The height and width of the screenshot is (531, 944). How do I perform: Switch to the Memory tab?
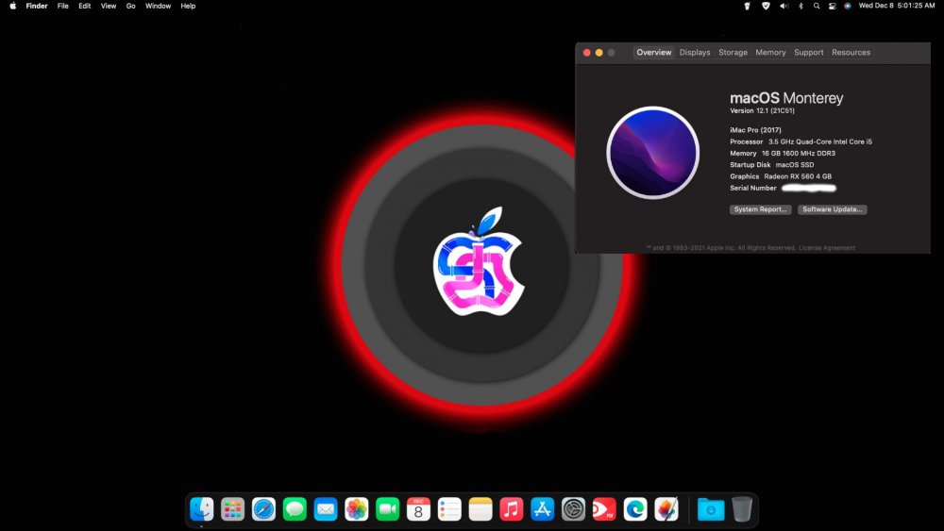coord(770,52)
